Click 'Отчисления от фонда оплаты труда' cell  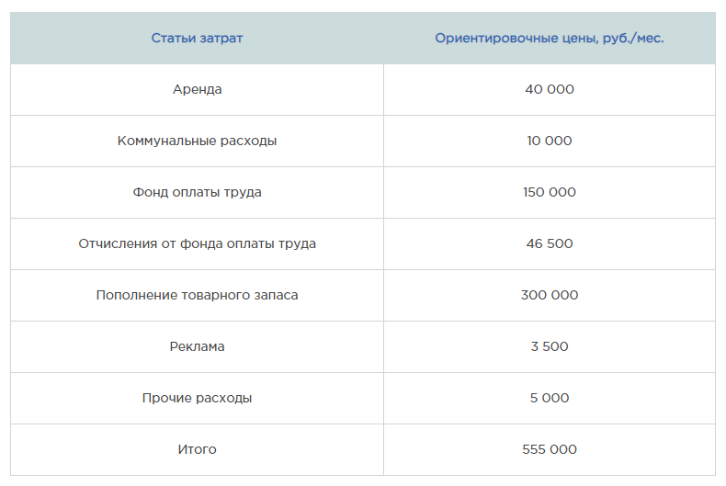point(197,244)
